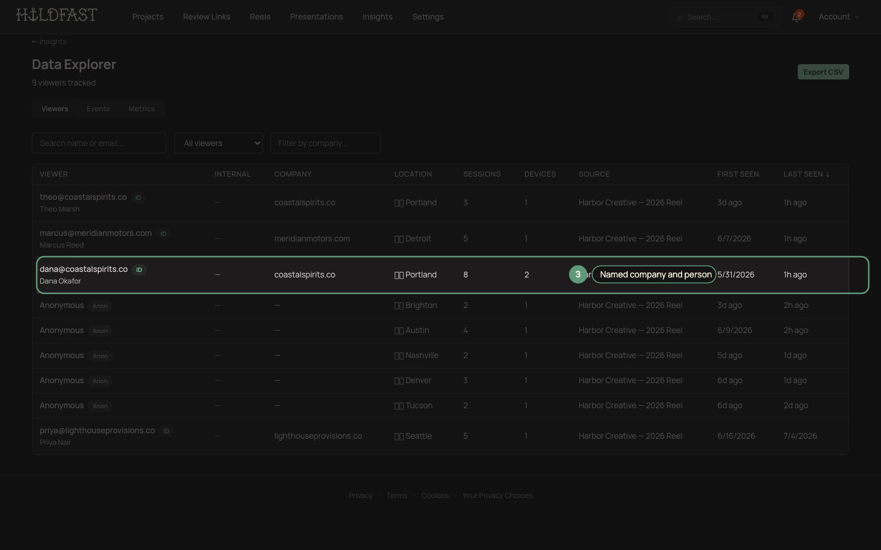Image resolution: width=881 pixels, height=550 pixels.
Task: Switch to the Events tab
Action: (99, 109)
